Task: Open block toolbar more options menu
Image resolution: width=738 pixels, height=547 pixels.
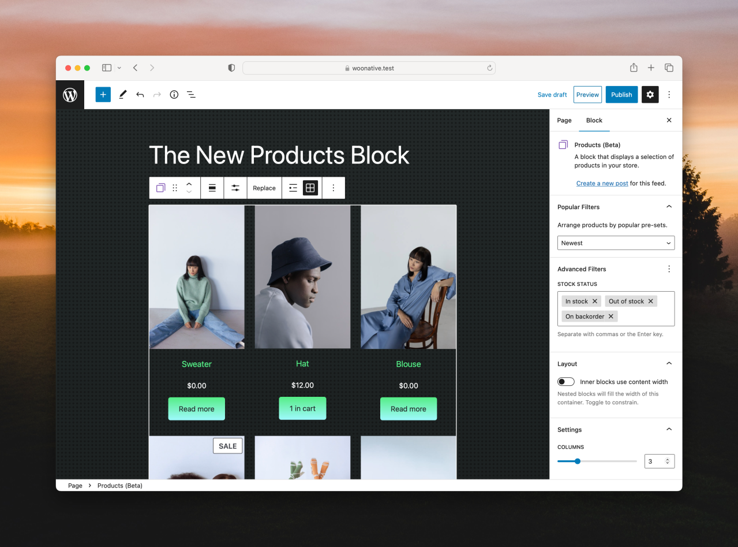Action: click(x=333, y=188)
